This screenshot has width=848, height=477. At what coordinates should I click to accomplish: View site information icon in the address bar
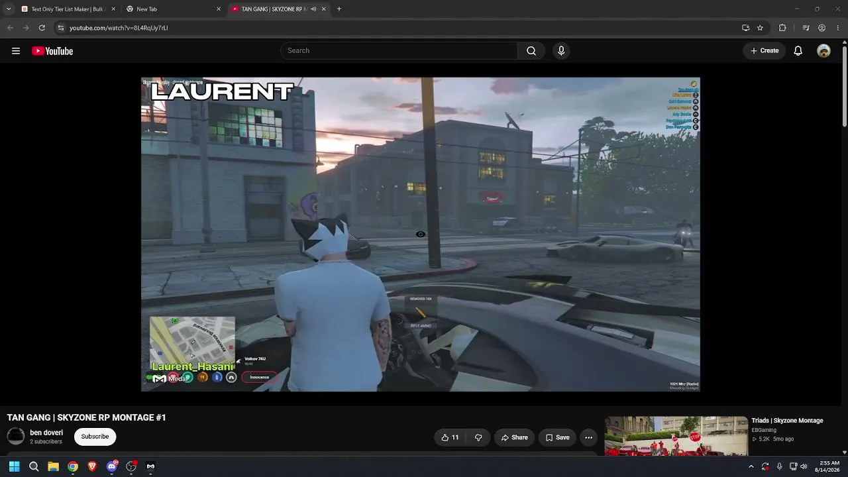60,28
